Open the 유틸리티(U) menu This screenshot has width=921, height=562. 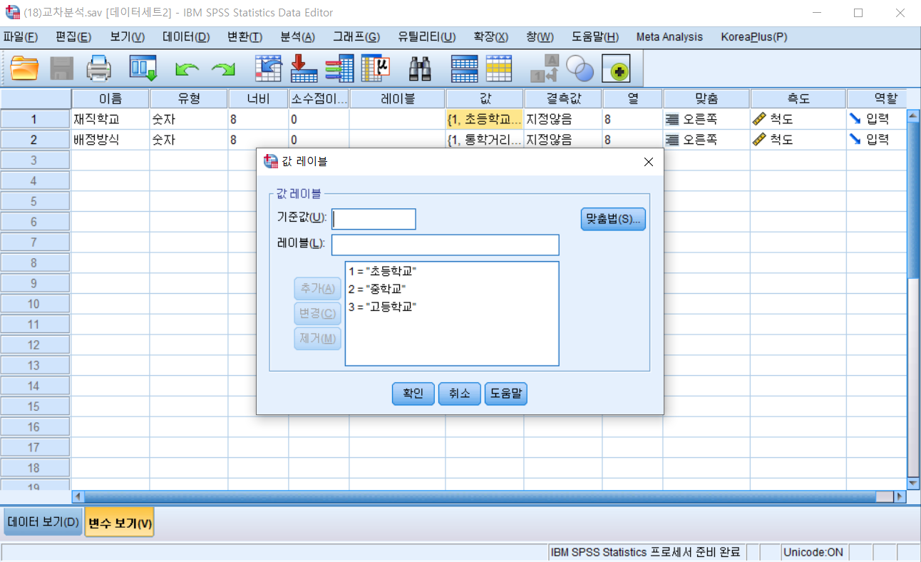[427, 37]
